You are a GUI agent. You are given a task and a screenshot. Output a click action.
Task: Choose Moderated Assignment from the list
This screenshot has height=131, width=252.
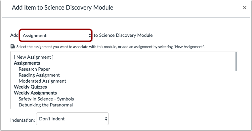click(x=42, y=81)
